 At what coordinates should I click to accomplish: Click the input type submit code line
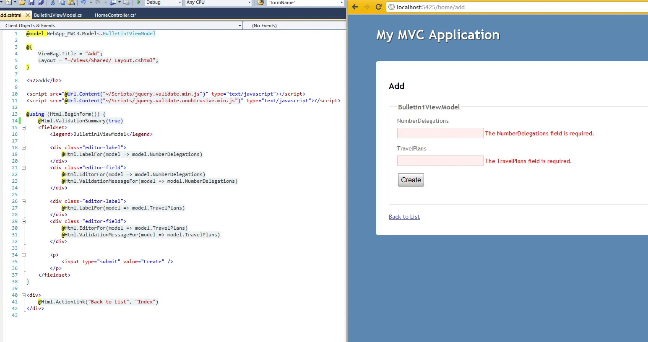(117, 262)
